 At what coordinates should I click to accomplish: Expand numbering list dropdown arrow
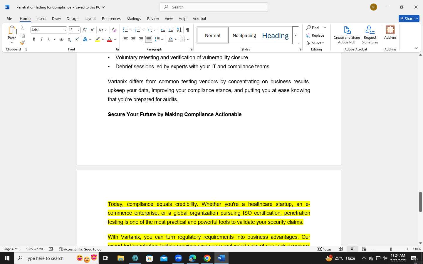[143, 30]
